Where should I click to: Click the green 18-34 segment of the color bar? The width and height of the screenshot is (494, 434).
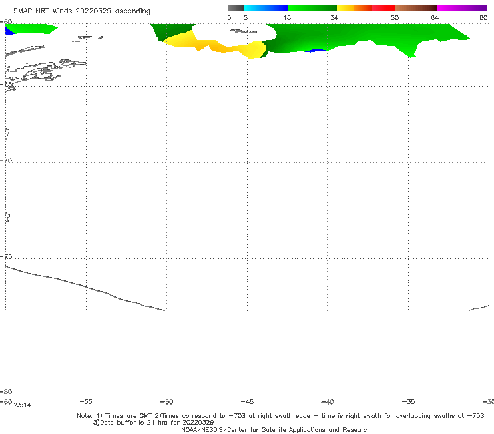click(x=312, y=8)
